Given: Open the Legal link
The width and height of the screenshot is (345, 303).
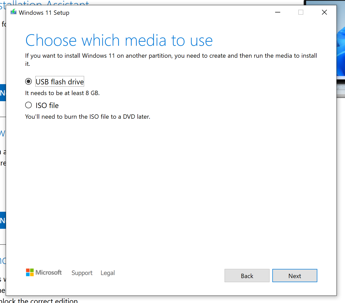Looking at the screenshot, I should click(108, 273).
